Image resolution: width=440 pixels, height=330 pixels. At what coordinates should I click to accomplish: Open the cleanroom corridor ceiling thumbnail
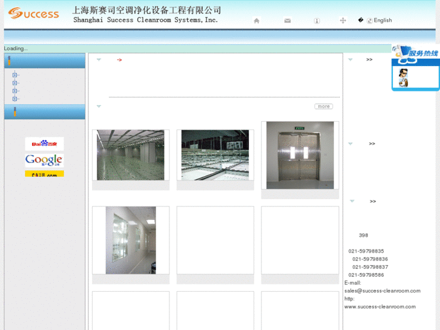131,155
